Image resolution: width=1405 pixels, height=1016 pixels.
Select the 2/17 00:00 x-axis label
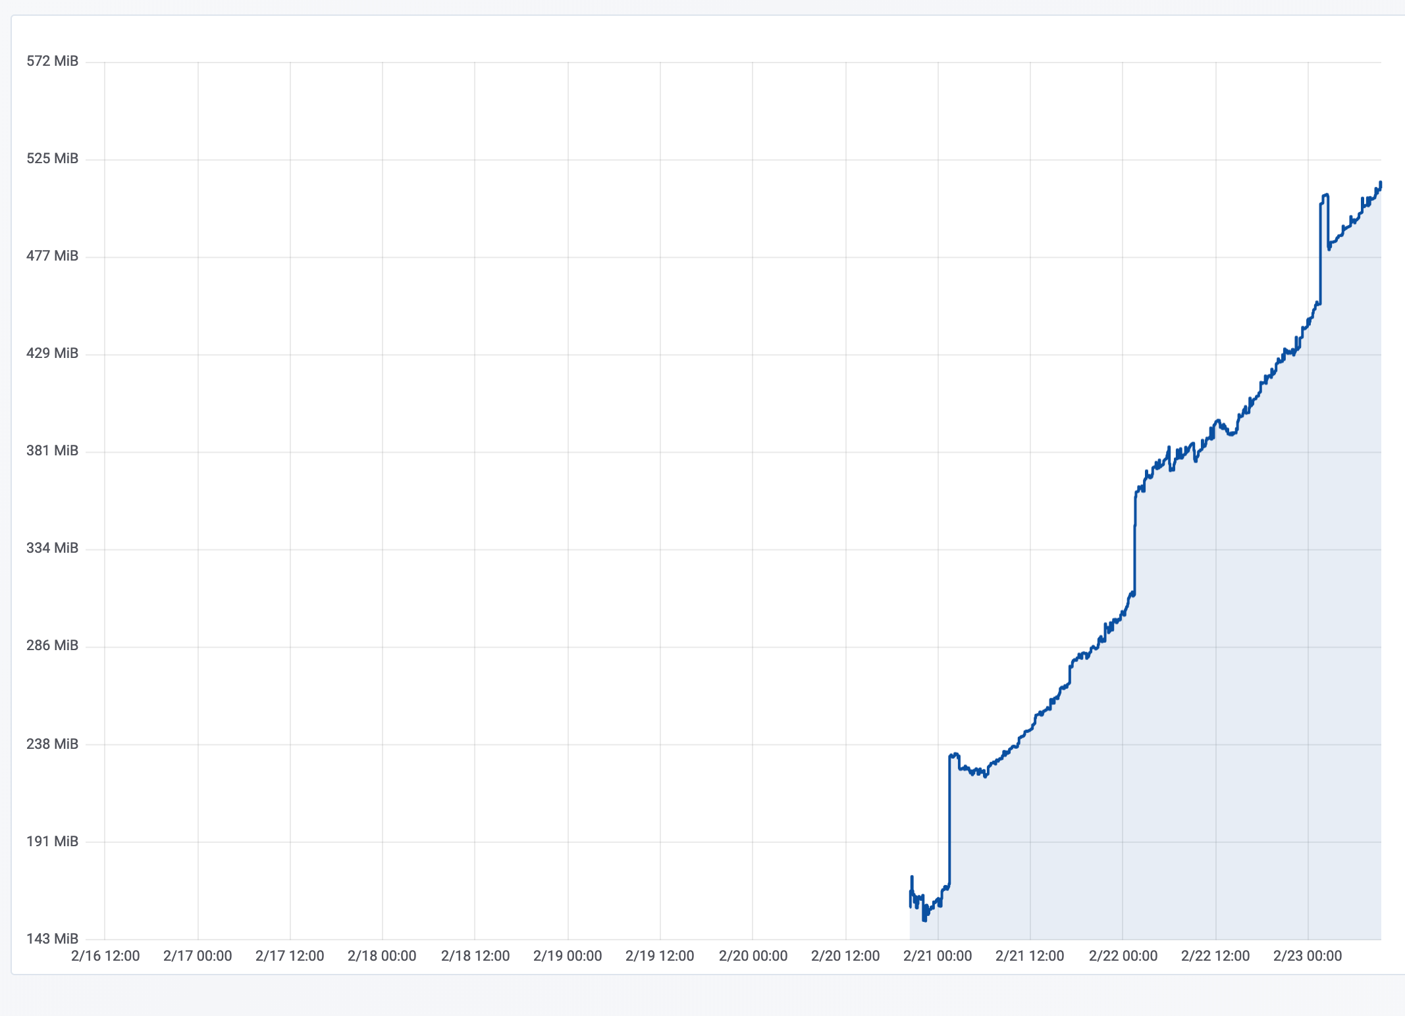(198, 956)
